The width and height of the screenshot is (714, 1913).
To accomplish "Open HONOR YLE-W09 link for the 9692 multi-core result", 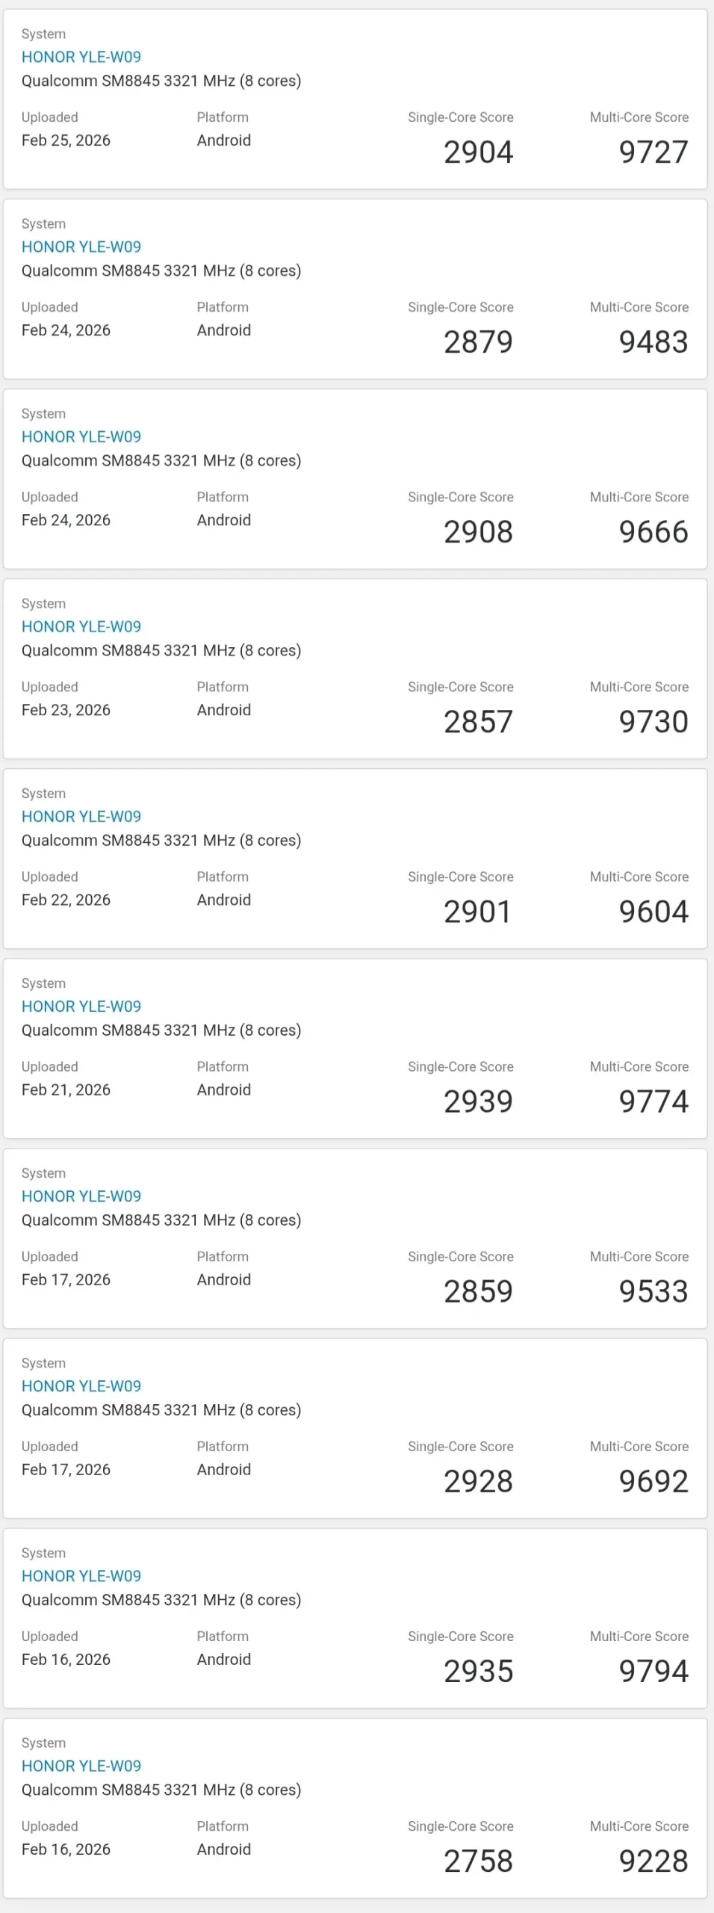I will [81, 1385].
